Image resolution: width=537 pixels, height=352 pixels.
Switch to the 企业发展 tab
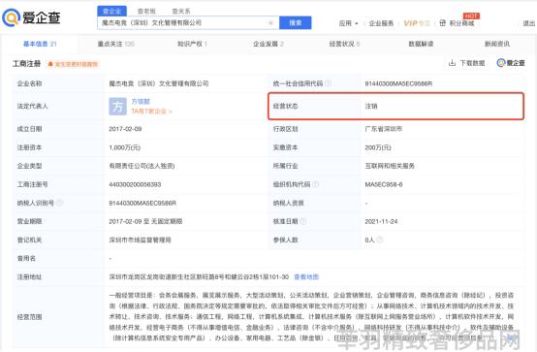pyautogui.click(x=268, y=44)
